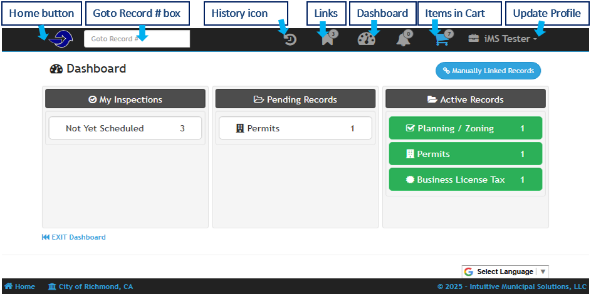Click the Pending Records panel header

[295, 98]
